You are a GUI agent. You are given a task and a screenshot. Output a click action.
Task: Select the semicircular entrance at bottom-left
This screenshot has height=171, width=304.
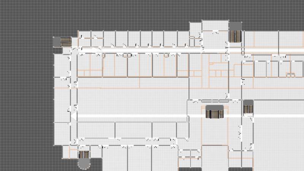[x=84, y=163]
